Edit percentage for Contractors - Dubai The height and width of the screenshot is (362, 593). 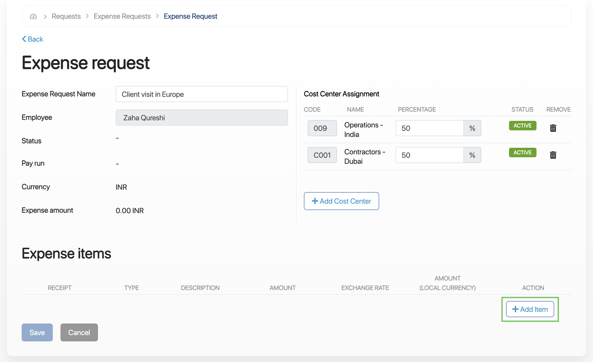tap(429, 155)
